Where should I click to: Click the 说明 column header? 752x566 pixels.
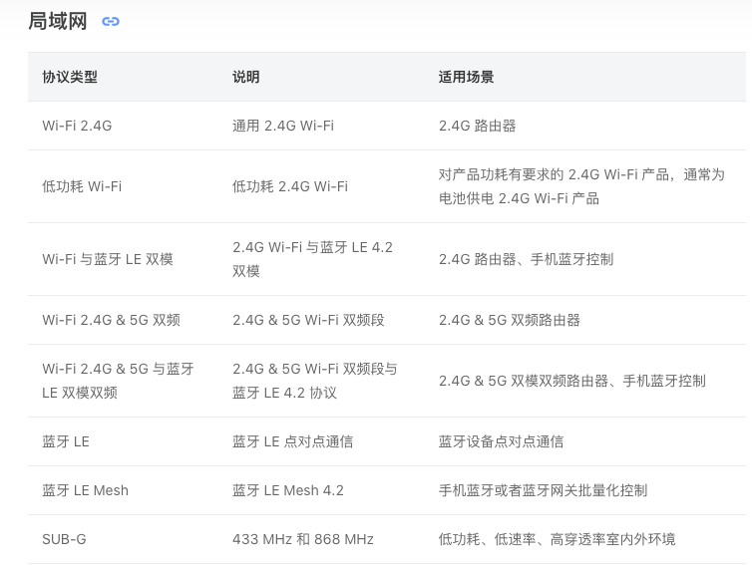pos(246,77)
